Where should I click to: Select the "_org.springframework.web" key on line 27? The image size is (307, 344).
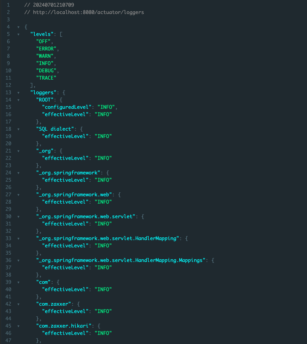point(74,194)
